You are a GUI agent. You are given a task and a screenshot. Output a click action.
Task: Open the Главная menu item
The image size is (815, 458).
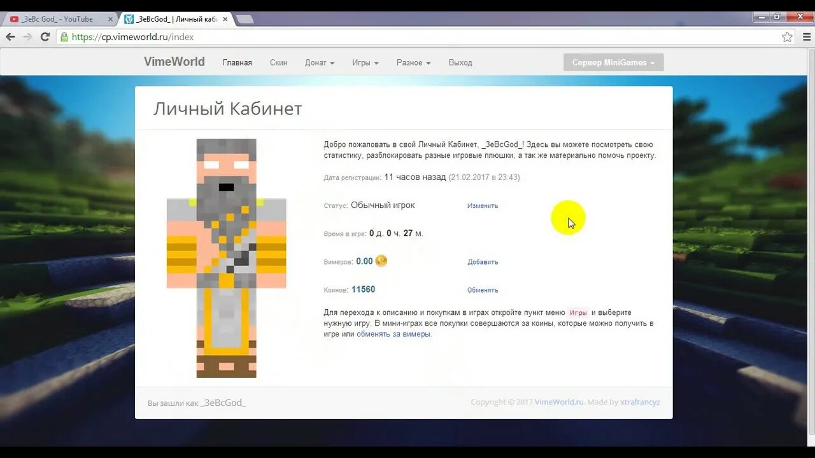click(x=237, y=62)
